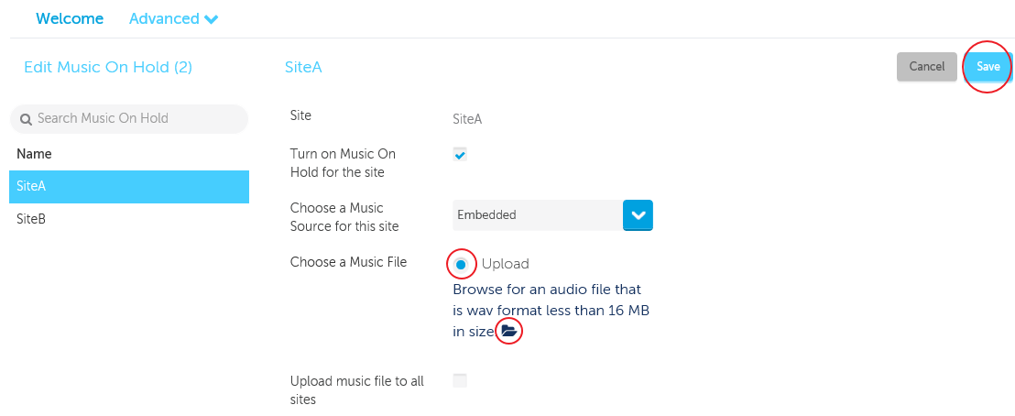Click the Edit Music On Hold heading
Image resolution: width=1015 pixels, height=416 pixels.
(108, 67)
